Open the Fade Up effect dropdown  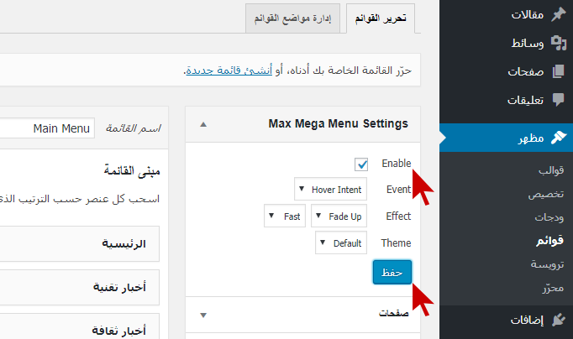(x=339, y=216)
